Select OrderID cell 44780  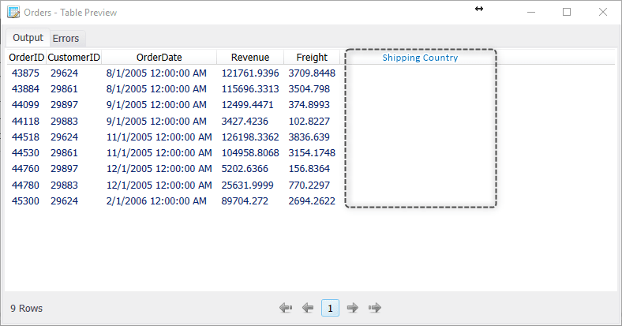point(25,185)
